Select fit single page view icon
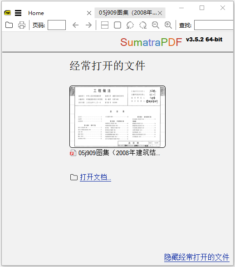235x267 pixels. (117, 25)
